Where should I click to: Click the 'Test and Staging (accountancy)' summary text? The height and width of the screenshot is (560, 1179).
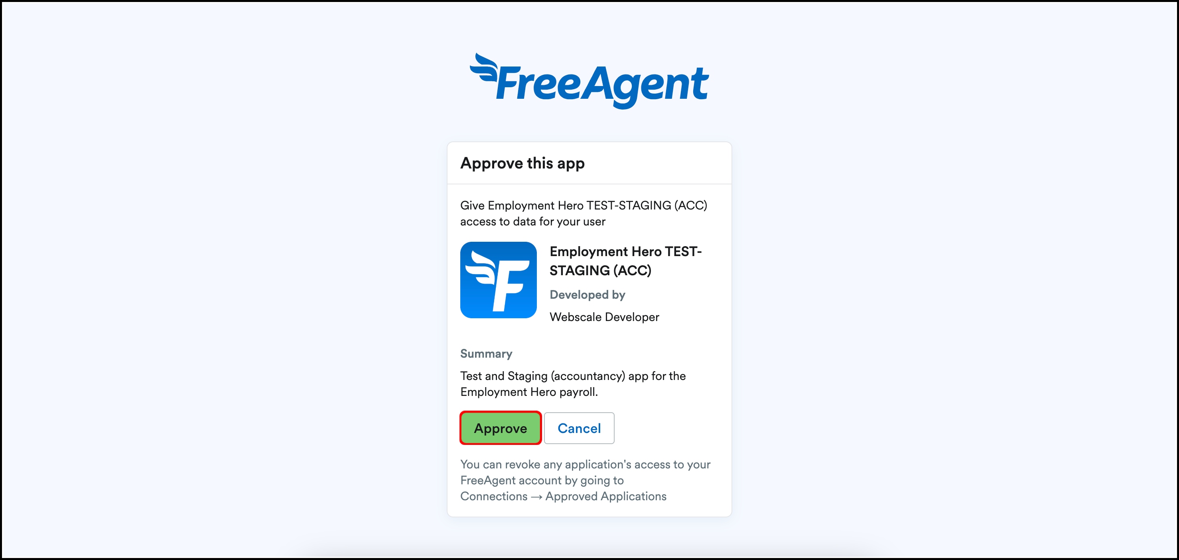point(542,376)
